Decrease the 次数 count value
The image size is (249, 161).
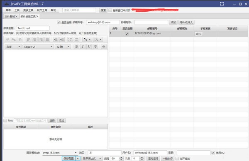click(142, 160)
